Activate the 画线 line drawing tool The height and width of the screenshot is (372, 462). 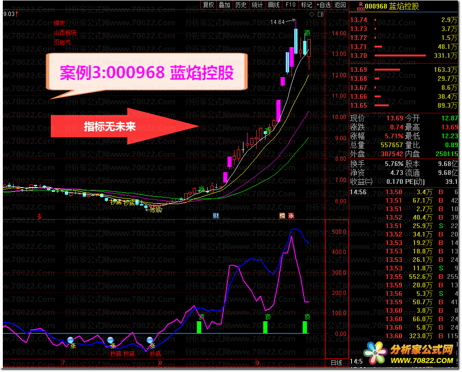click(x=274, y=5)
